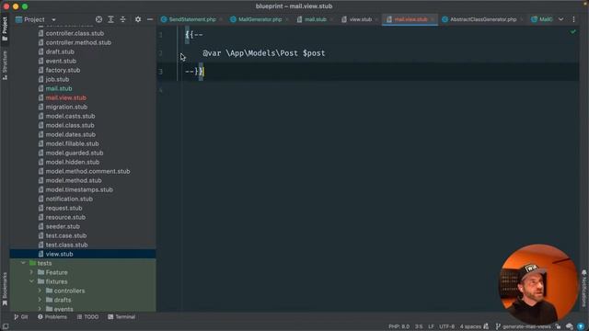
Task: Open editor tabs more-options menu
Action: coord(573,19)
